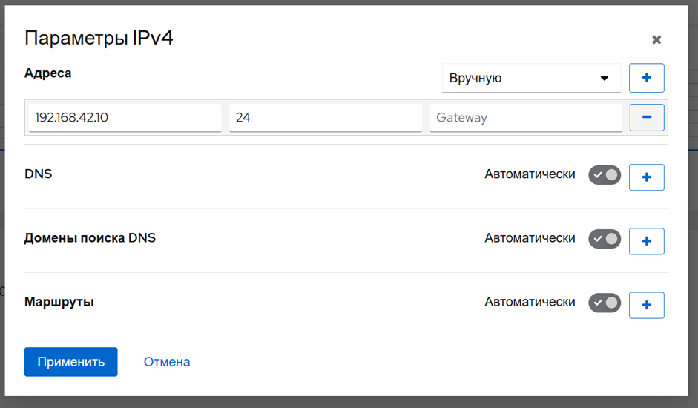
Task: Focus the Gateway input field
Action: [x=525, y=117]
